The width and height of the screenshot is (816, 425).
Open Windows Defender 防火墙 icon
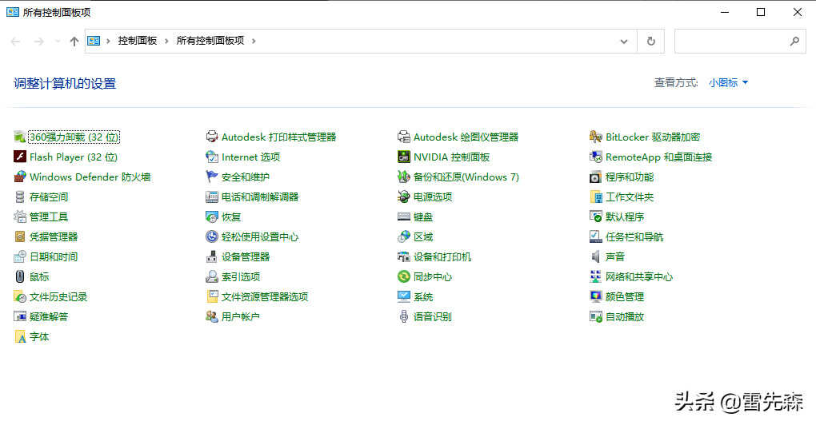click(x=20, y=177)
